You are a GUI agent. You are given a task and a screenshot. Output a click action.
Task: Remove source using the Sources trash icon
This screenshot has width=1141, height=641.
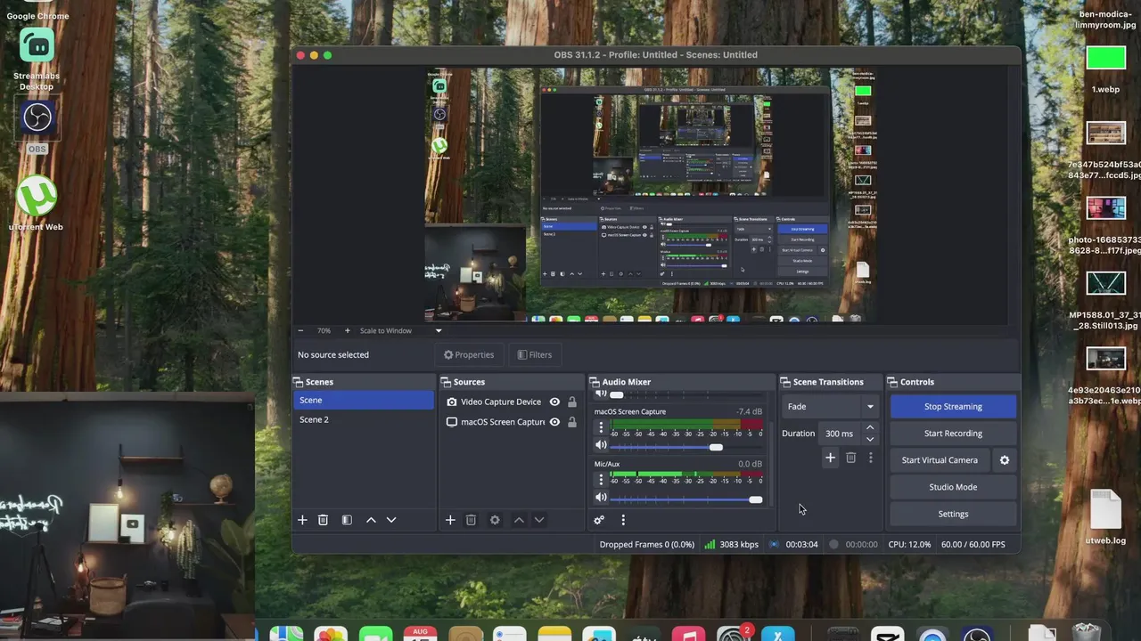click(472, 520)
